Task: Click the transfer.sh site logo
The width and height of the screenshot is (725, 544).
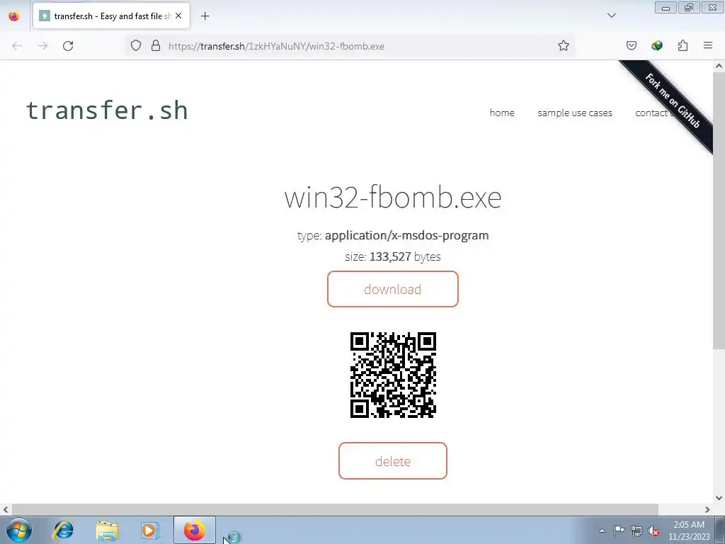Action: (x=107, y=110)
